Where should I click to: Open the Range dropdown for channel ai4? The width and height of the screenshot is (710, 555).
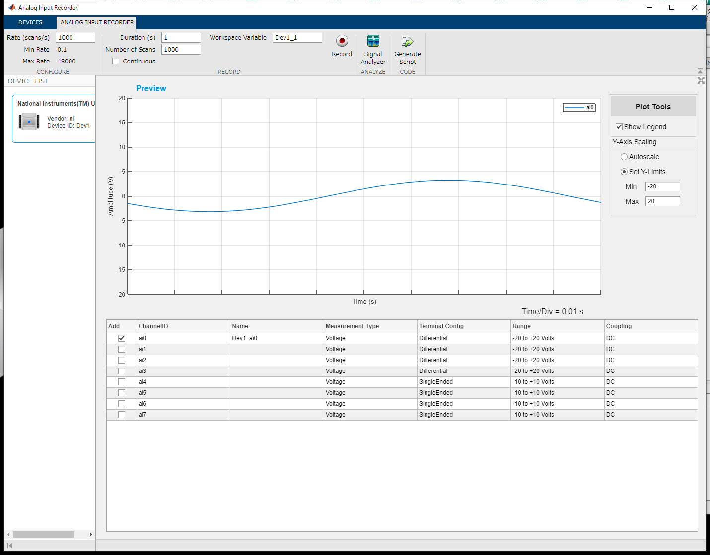[x=556, y=381]
